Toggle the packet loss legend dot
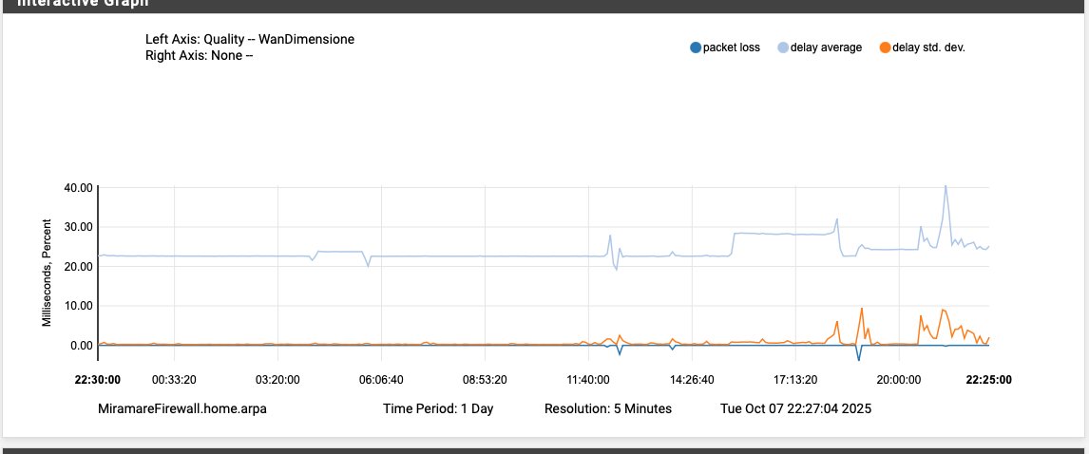1089x454 pixels. [696, 47]
